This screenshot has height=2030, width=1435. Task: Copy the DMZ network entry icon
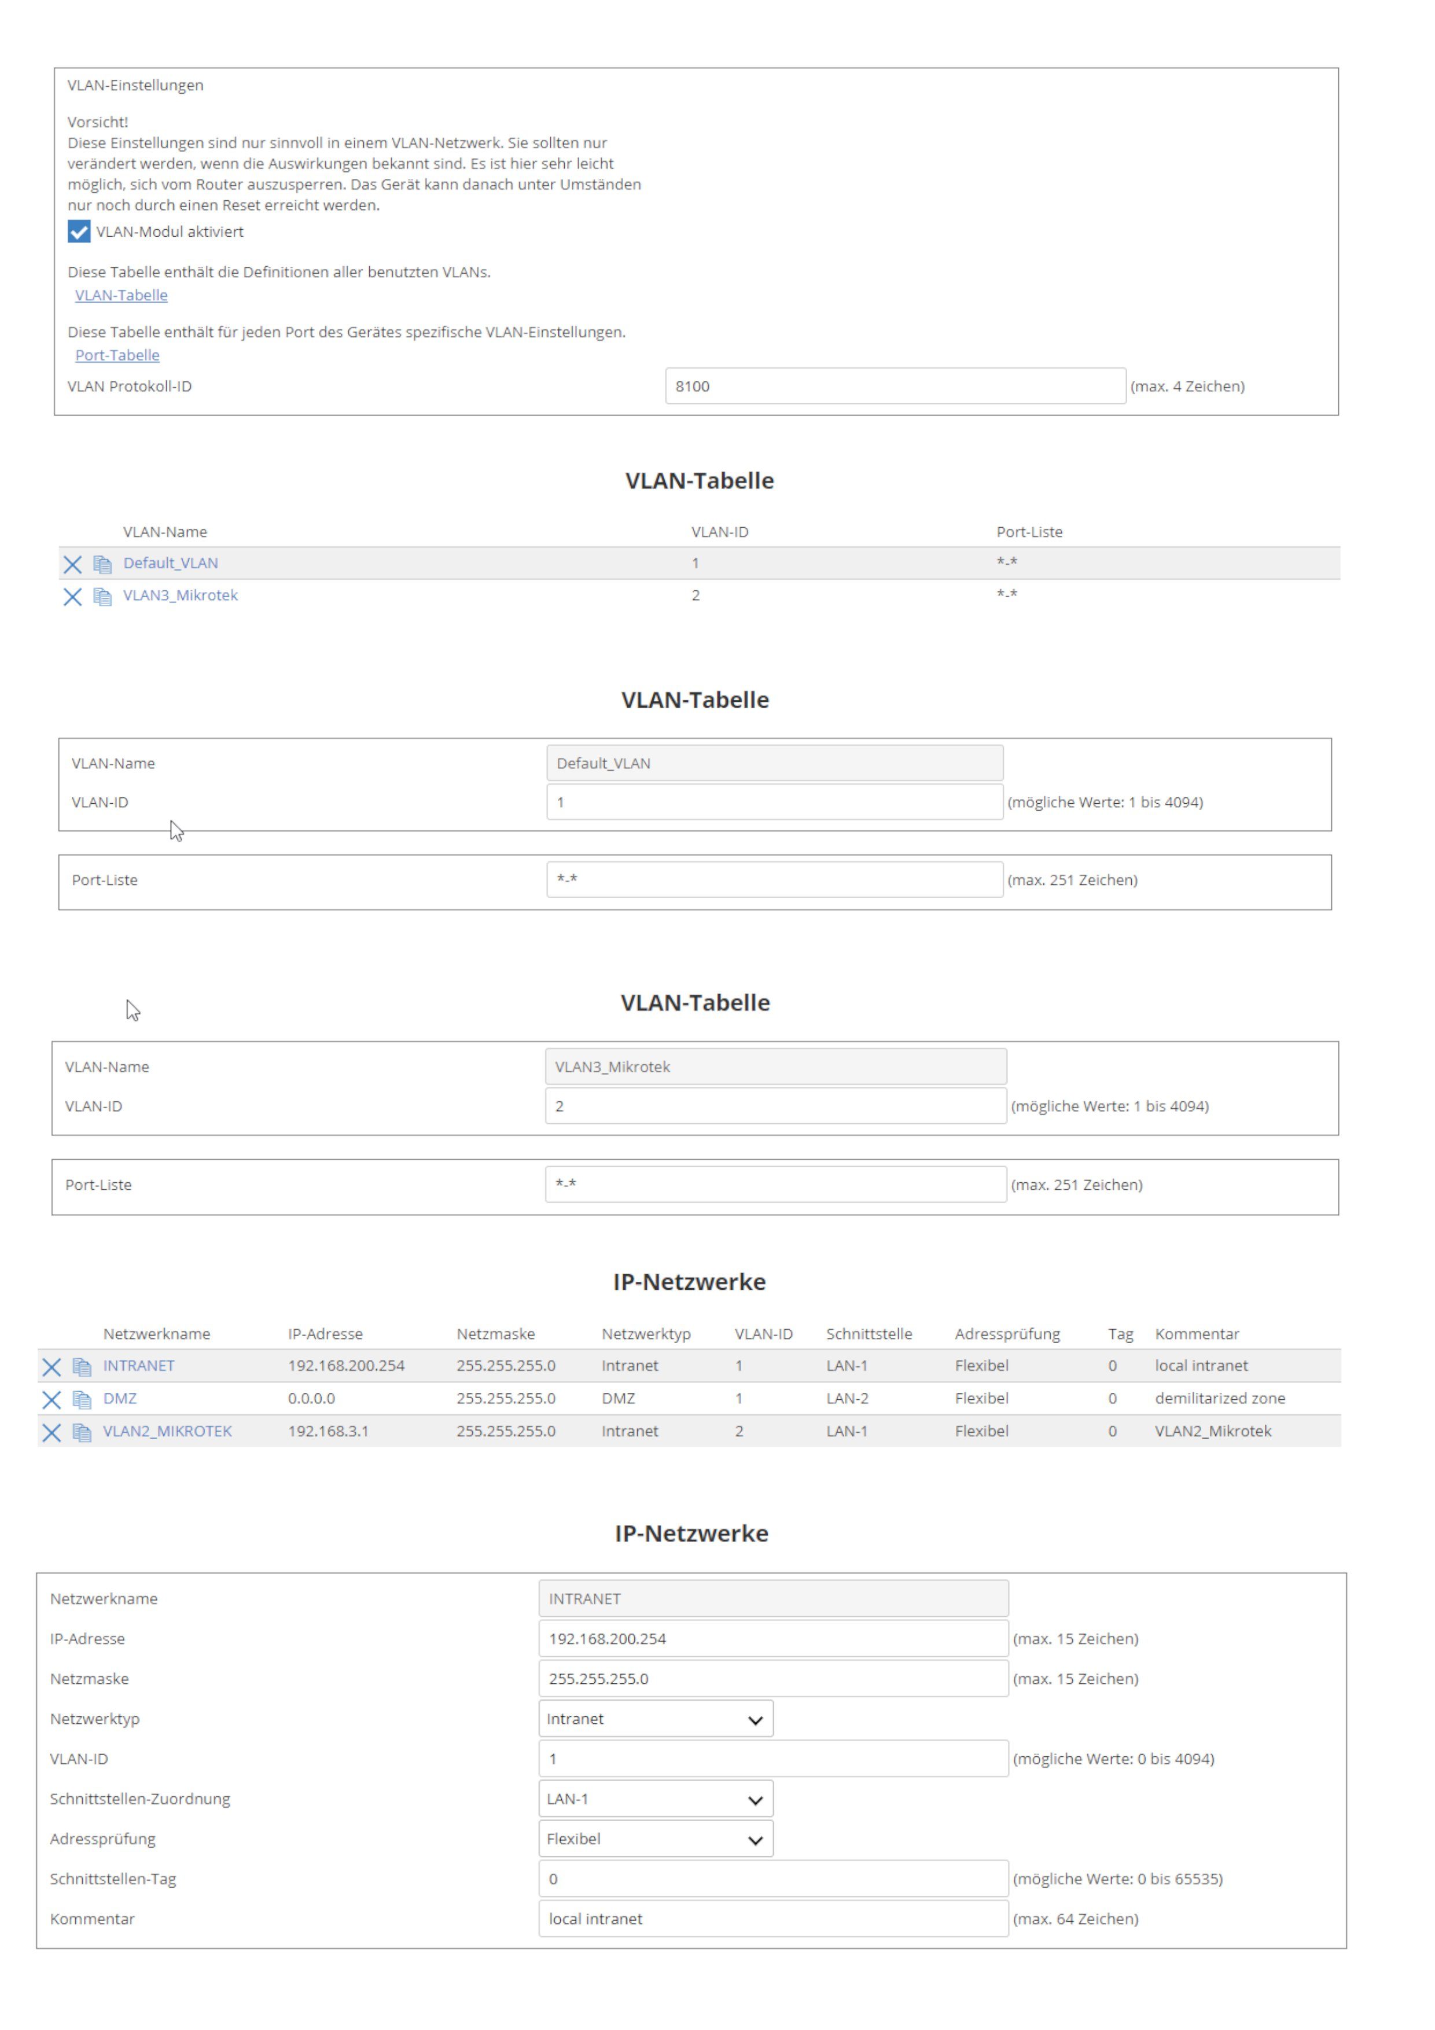(82, 1400)
